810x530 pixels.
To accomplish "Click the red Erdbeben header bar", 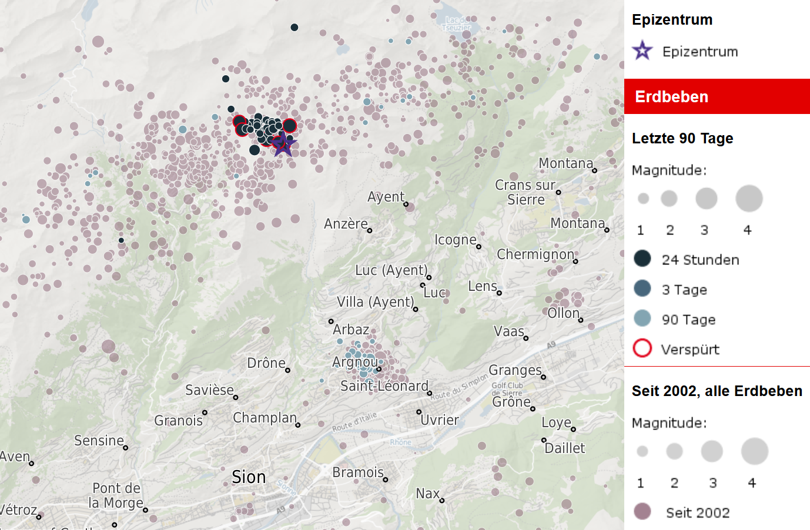I will pos(717,96).
